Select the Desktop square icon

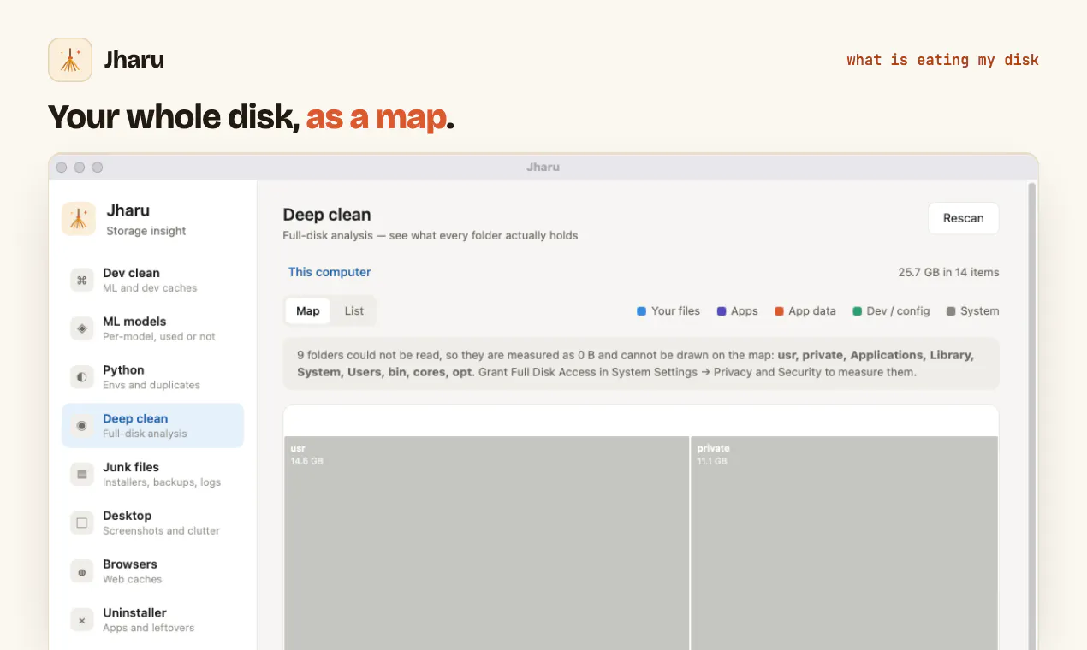pyautogui.click(x=82, y=523)
